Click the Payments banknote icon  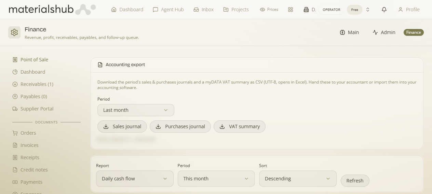click(x=15, y=182)
